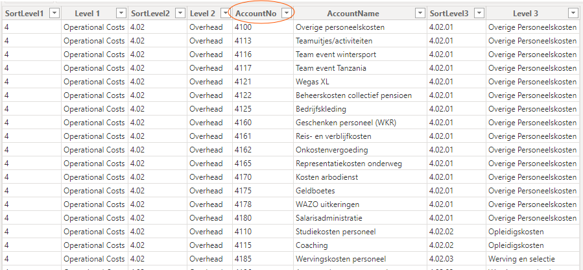The width and height of the screenshot is (583, 270).
Task: Select the 'Overige personeelskosten' account name cell
Action: 360,27
